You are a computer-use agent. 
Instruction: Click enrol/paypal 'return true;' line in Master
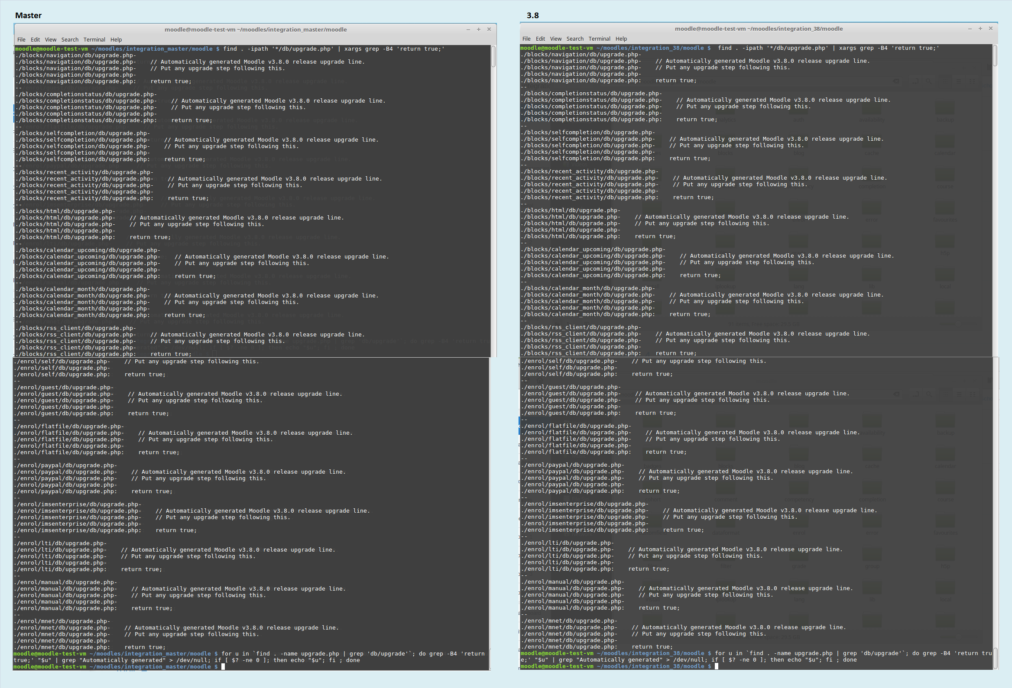(x=93, y=491)
